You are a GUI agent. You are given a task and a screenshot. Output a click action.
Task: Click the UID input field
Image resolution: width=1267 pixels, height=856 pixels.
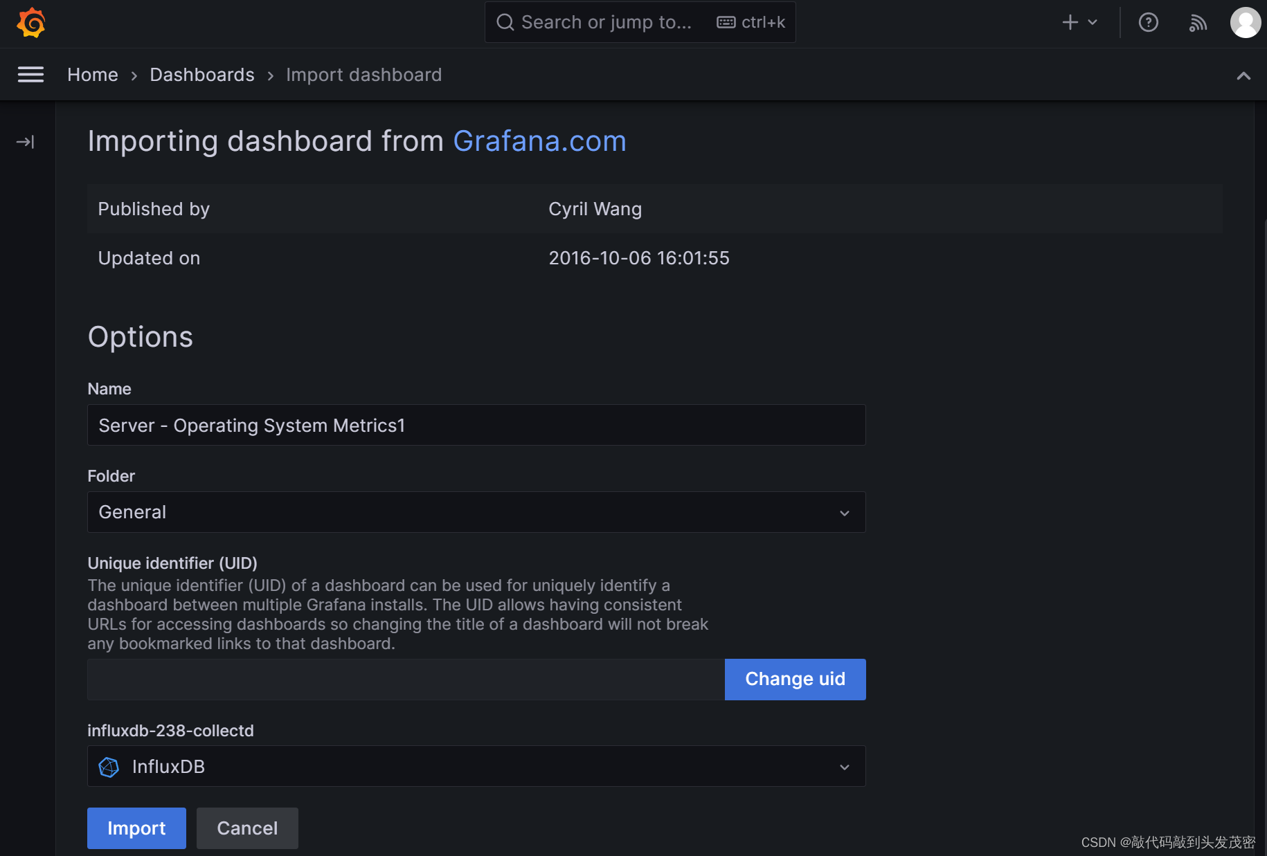pos(406,680)
